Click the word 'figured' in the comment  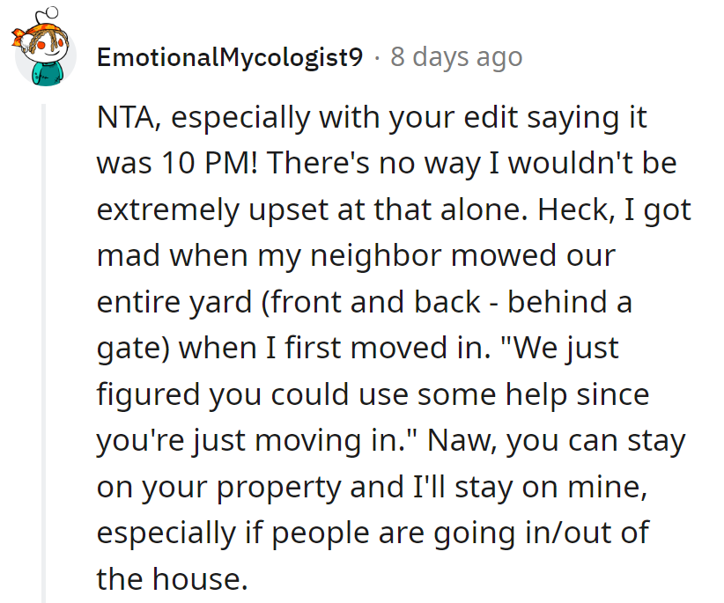point(148,393)
